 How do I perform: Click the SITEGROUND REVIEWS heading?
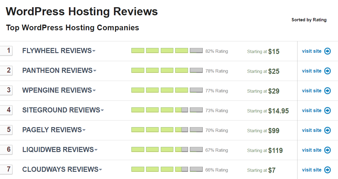click(x=61, y=110)
